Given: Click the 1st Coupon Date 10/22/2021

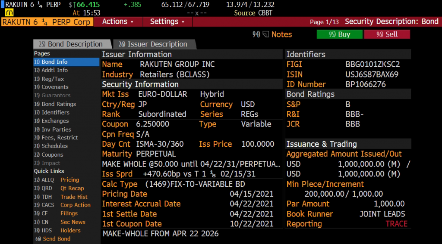Looking at the screenshot, I should (x=252, y=224).
